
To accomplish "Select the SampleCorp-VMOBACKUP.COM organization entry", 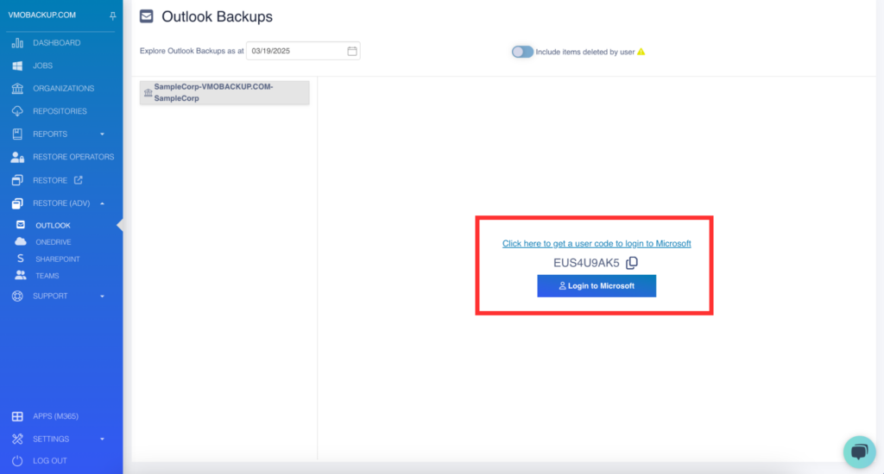I will tap(224, 92).
